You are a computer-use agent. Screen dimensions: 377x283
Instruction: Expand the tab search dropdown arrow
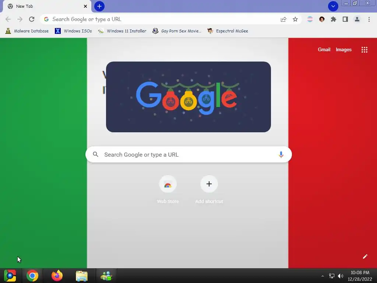tap(333, 6)
